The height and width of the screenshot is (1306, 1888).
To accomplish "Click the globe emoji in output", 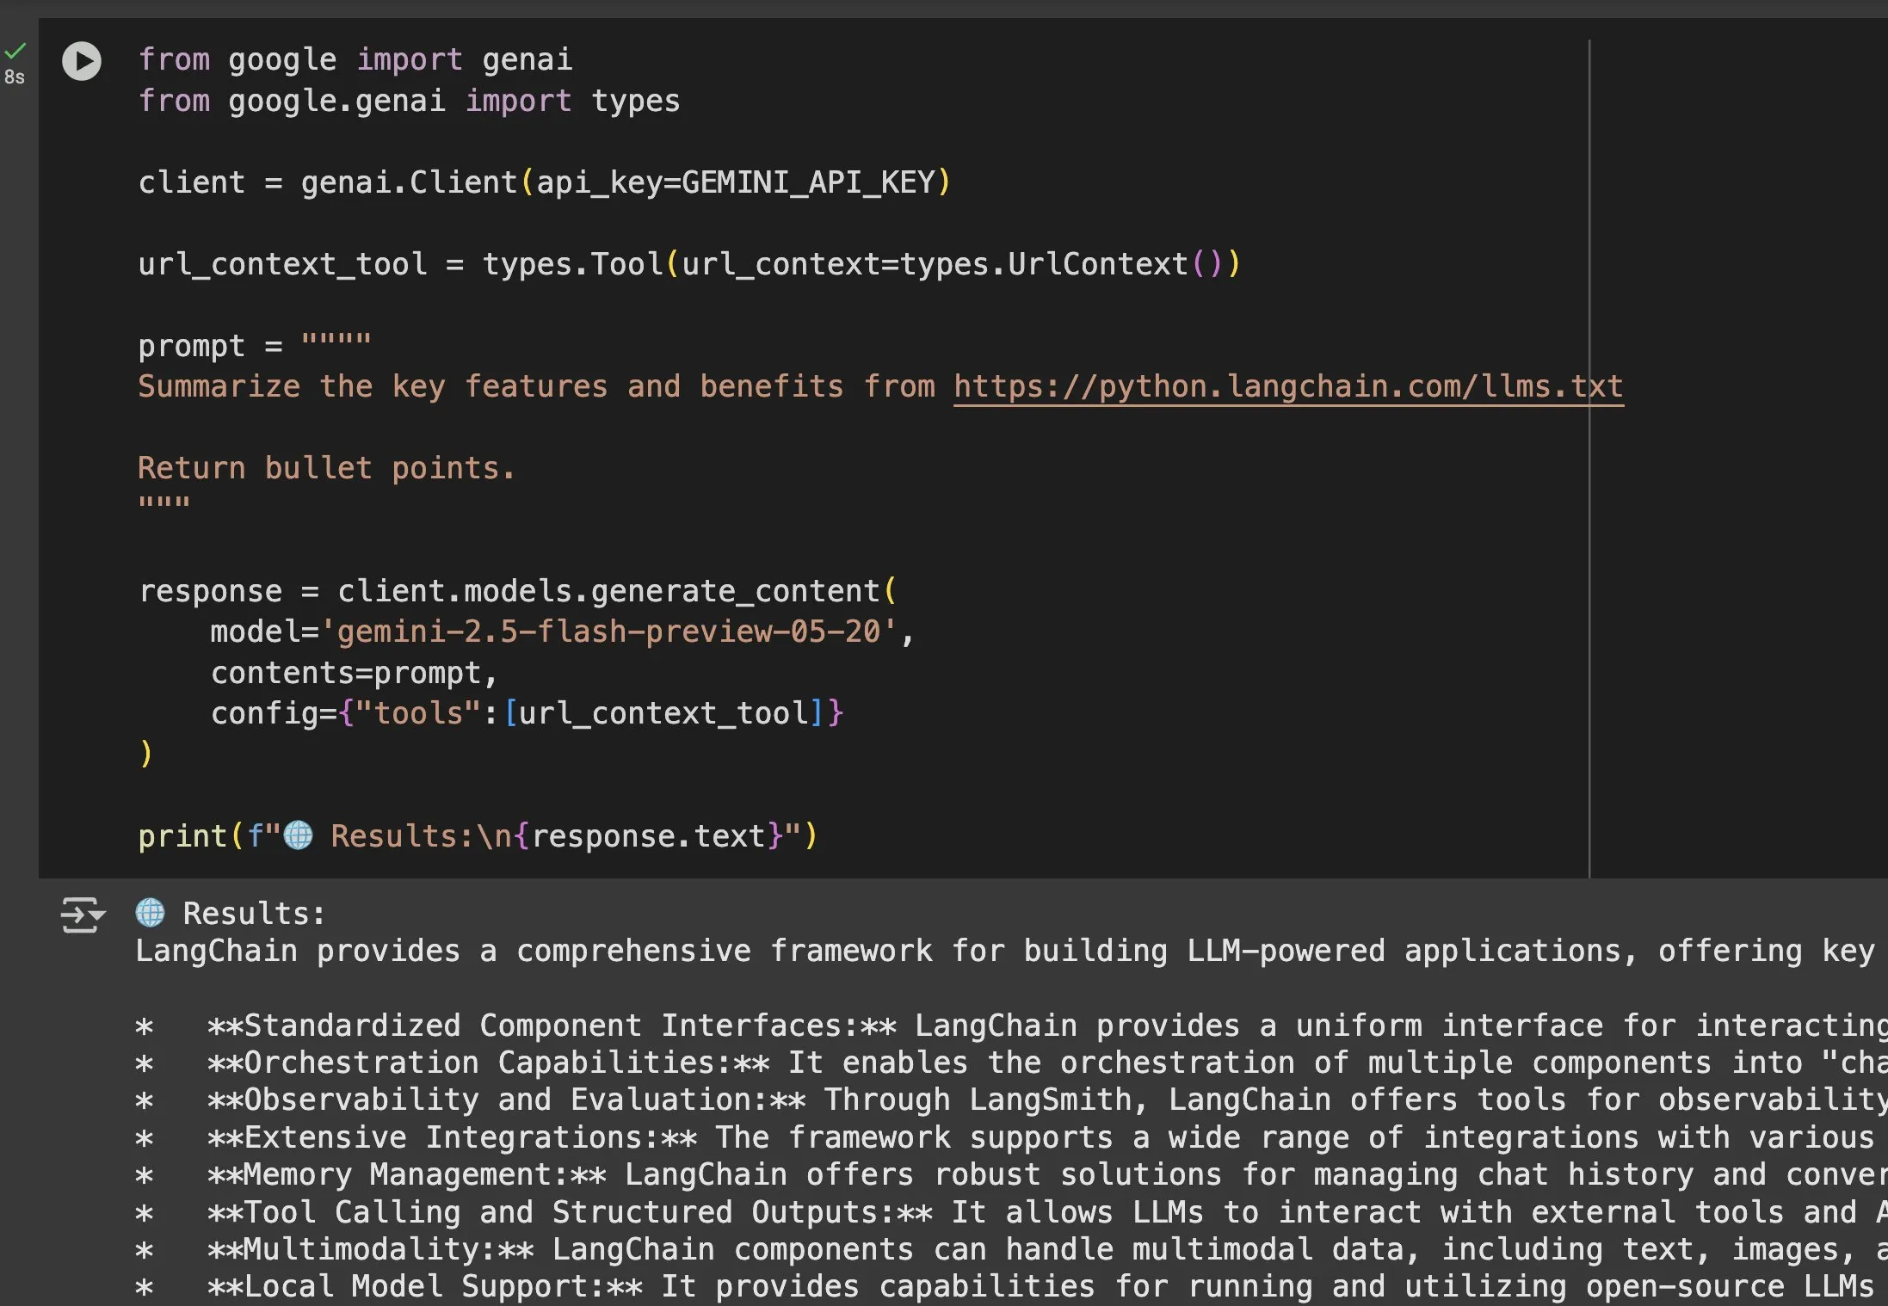I will [151, 913].
